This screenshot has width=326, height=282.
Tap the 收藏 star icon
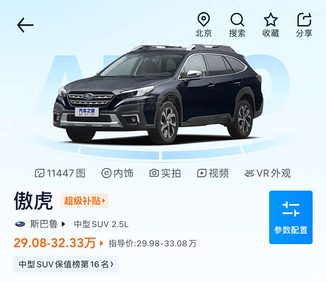pos(271,25)
